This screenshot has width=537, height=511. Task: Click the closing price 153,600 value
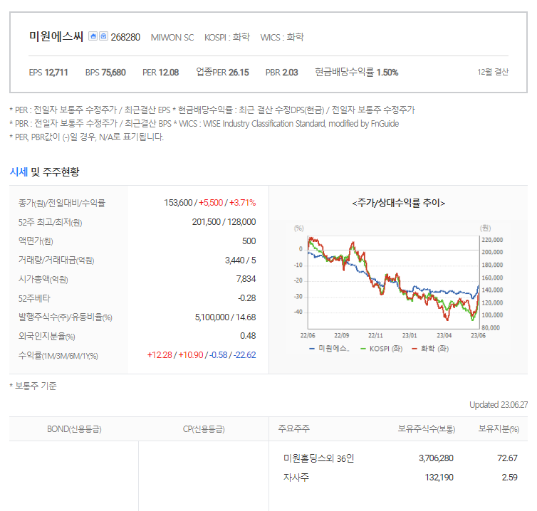[178, 203]
